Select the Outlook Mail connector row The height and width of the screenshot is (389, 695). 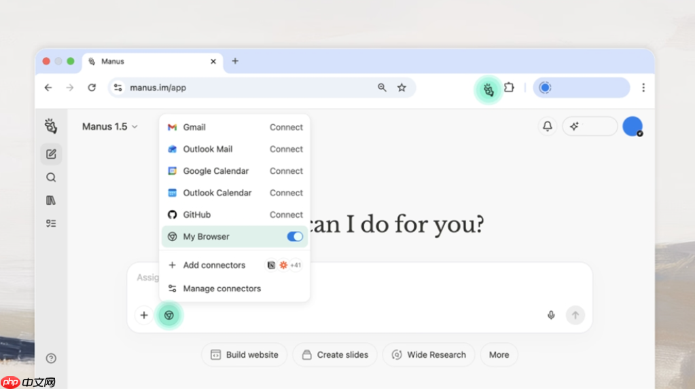[x=234, y=149]
